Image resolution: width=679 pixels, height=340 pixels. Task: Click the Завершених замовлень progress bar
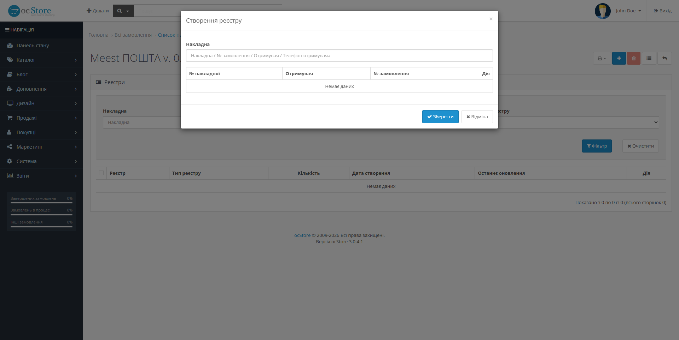pyautogui.click(x=41, y=203)
